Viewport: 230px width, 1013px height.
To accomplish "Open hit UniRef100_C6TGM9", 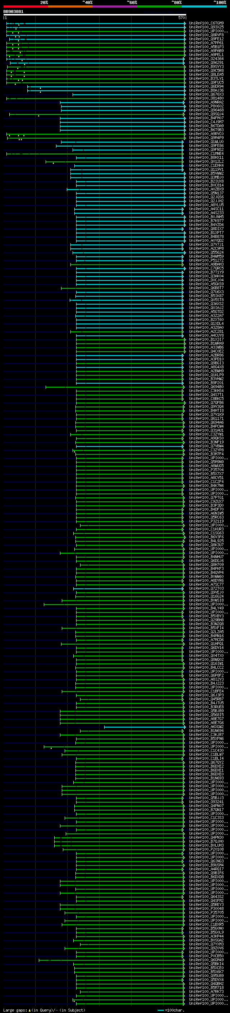I will coord(206,23).
